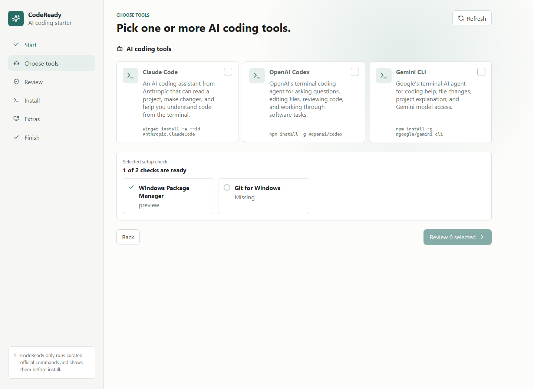The height and width of the screenshot is (389, 534).
Task: Click the Choose tools robot icon in sidebar
Action: [16, 63]
